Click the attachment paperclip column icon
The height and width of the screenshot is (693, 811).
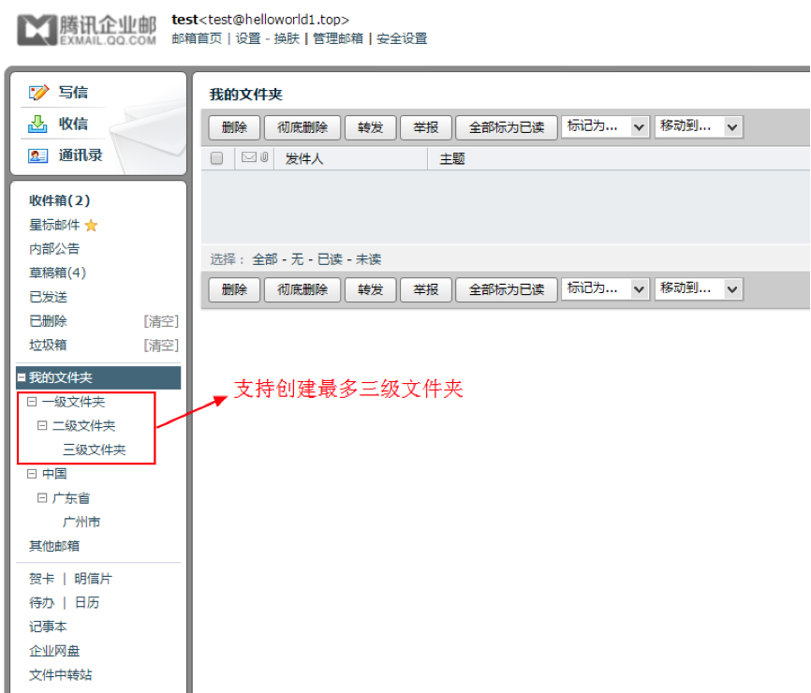click(x=264, y=158)
